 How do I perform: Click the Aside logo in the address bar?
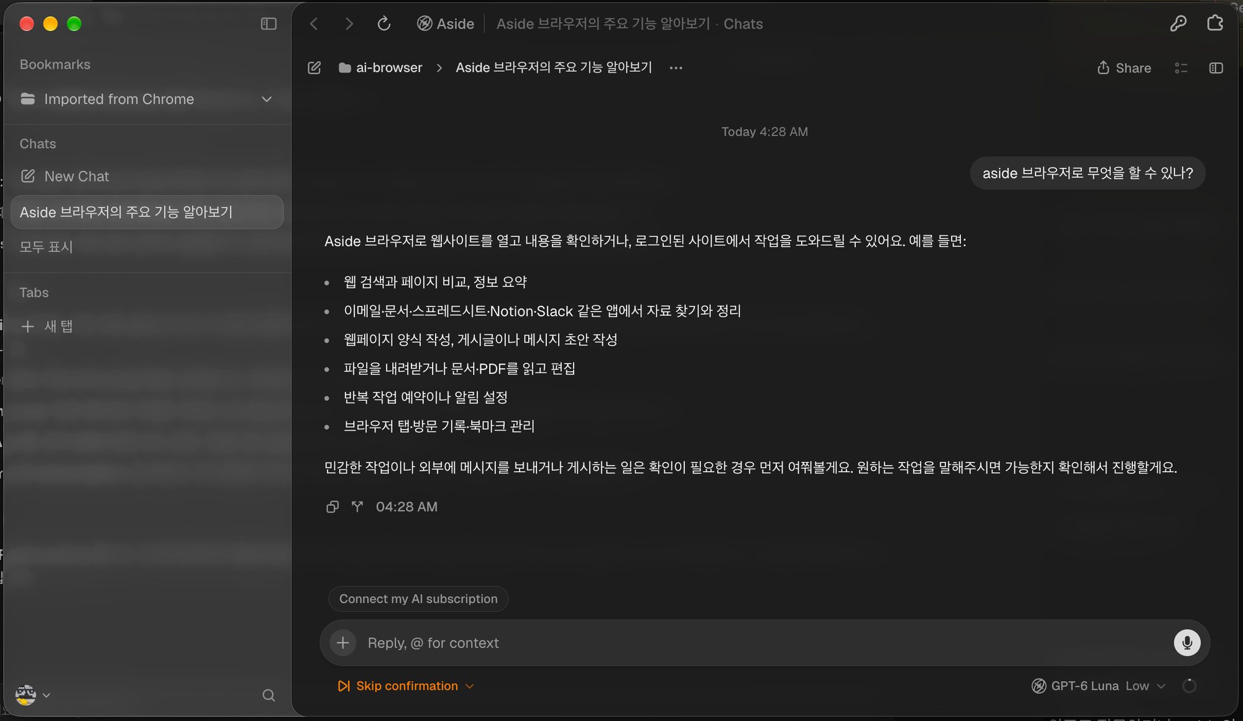tap(445, 24)
